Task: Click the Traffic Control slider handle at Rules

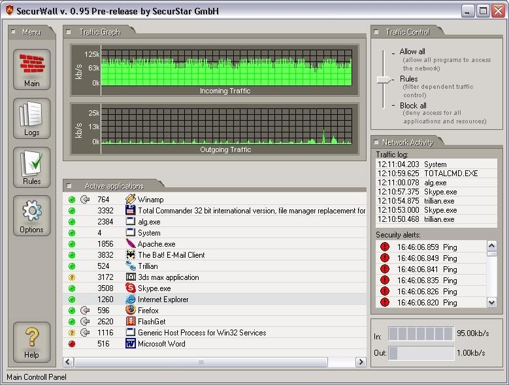Action: tap(384, 79)
